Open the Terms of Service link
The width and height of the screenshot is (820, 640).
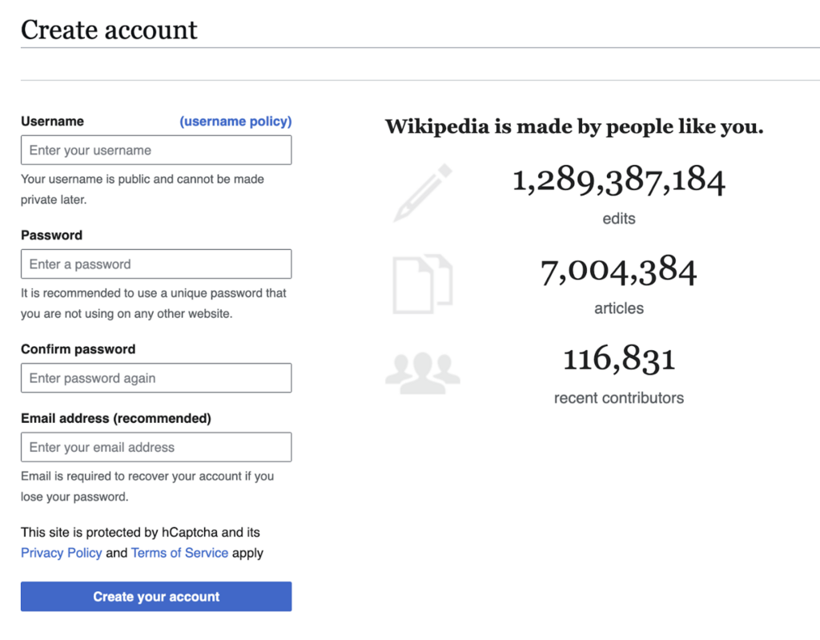click(179, 553)
